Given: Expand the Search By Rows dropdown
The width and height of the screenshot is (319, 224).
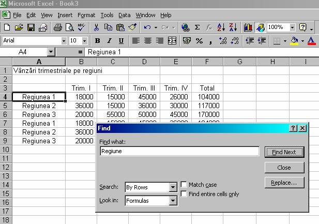Looking at the screenshot, I should pos(173,187).
